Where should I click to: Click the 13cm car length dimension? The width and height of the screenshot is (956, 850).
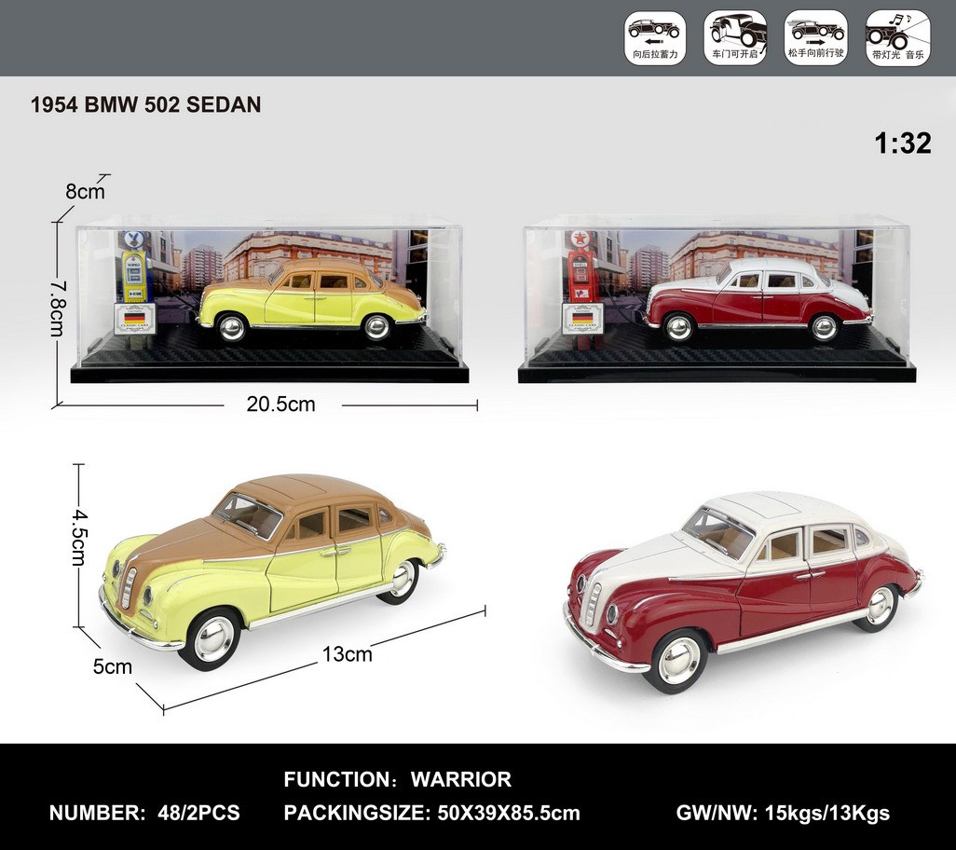[x=347, y=653]
